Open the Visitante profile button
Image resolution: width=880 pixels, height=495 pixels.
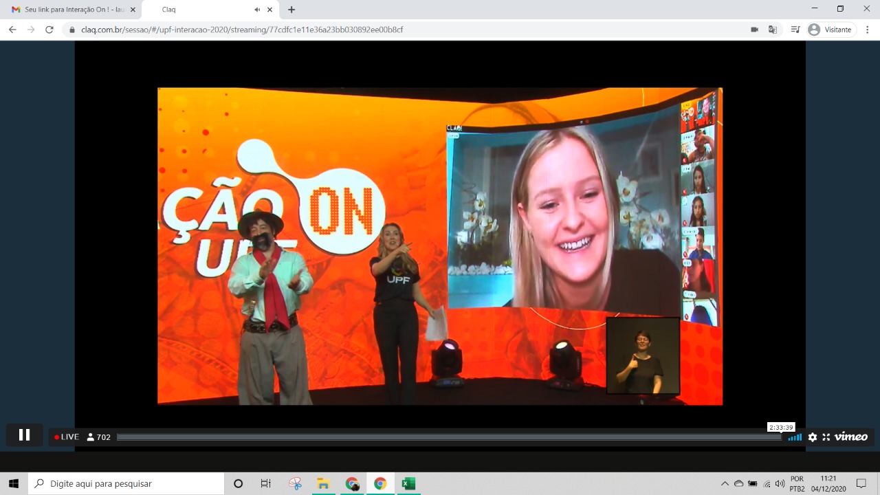pos(831,30)
